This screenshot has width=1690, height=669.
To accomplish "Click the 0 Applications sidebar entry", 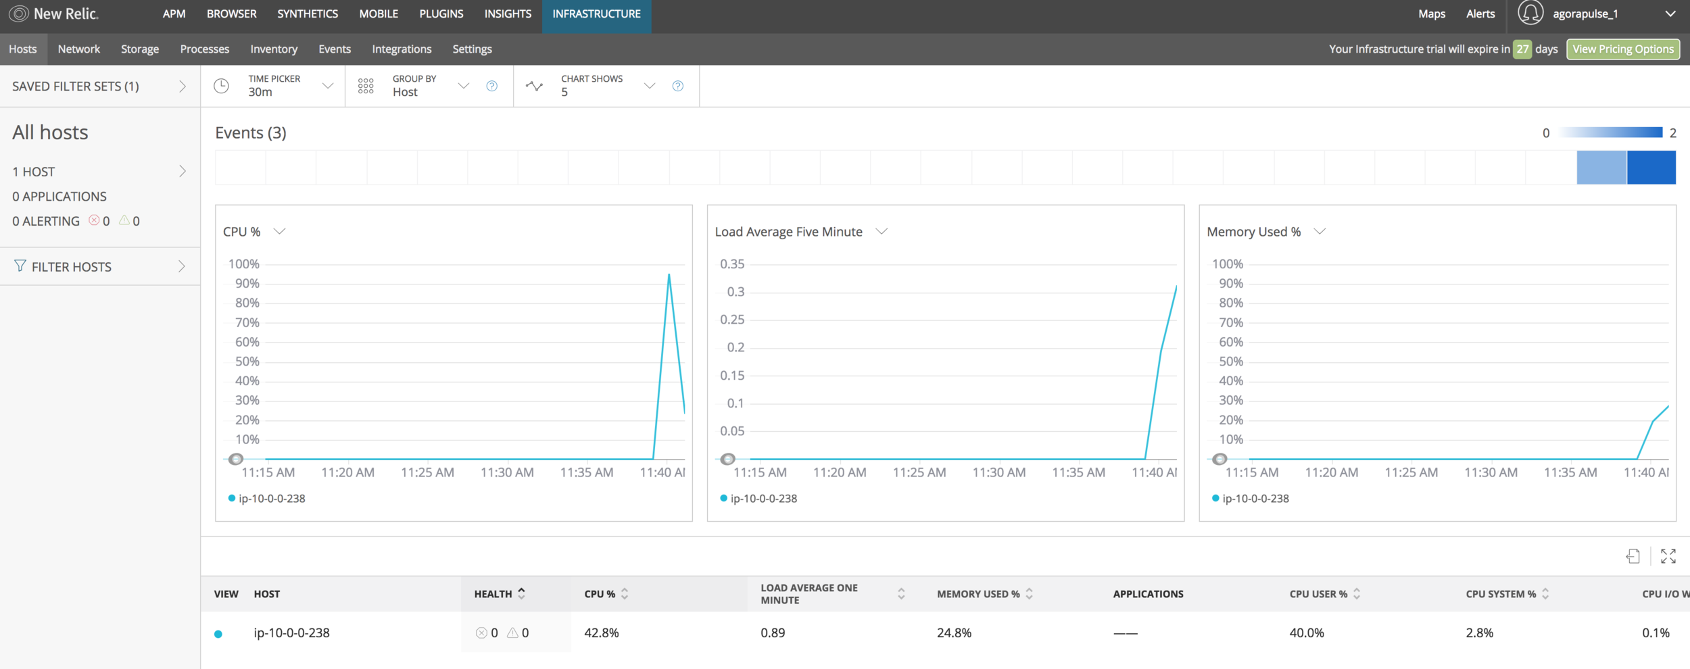I will point(59,196).
